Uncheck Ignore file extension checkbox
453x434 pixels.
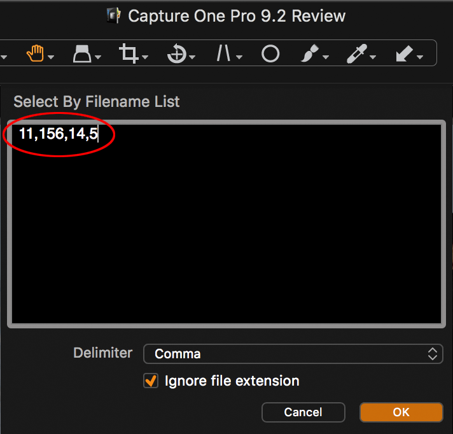click(x=151, y=381)
